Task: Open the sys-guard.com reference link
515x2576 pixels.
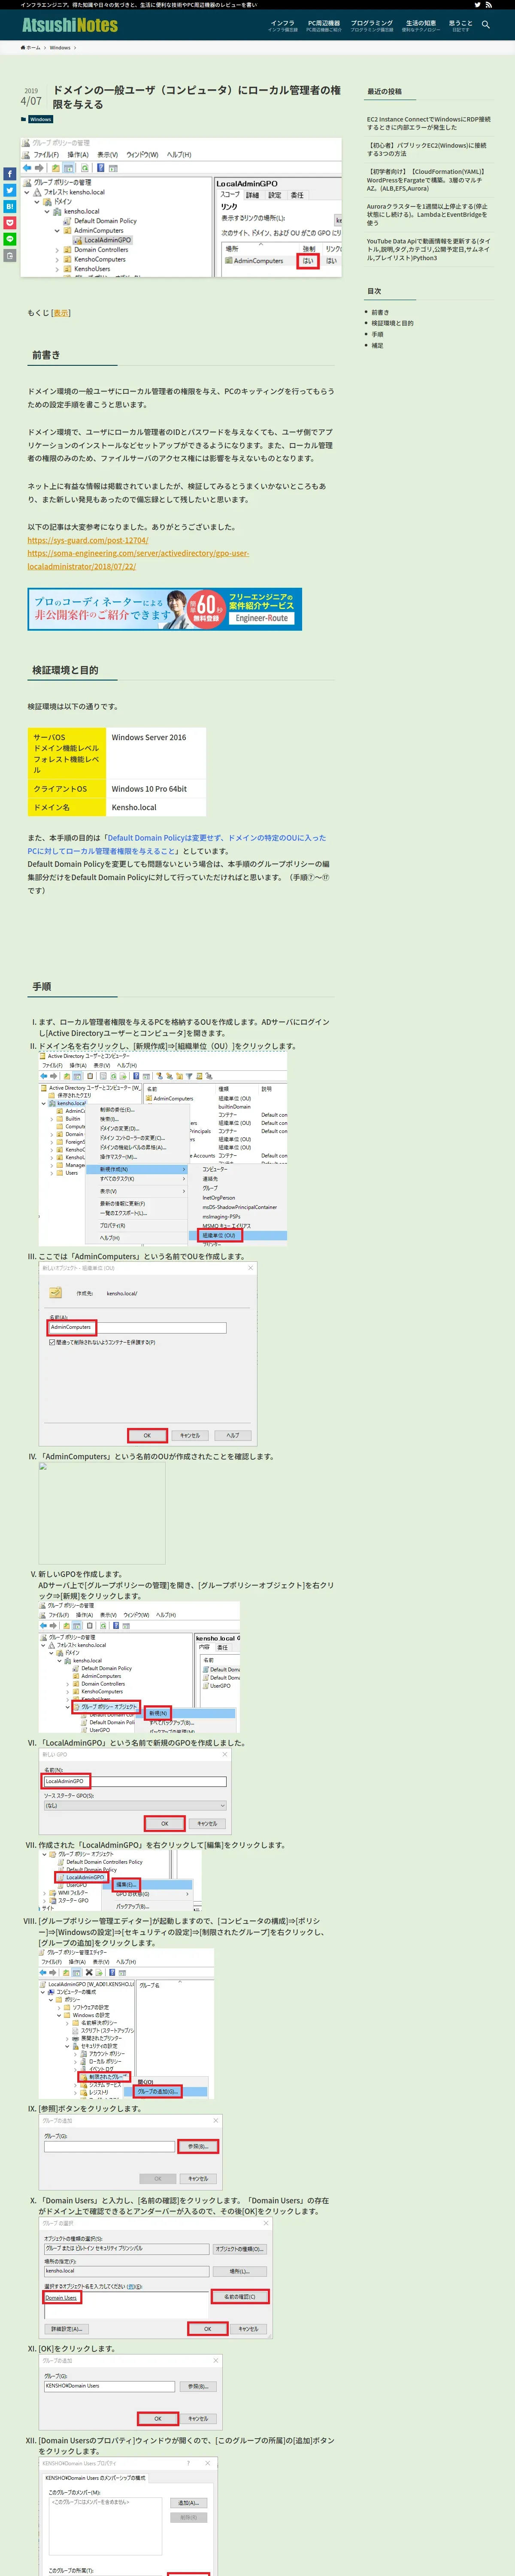Action: [88, 540]
